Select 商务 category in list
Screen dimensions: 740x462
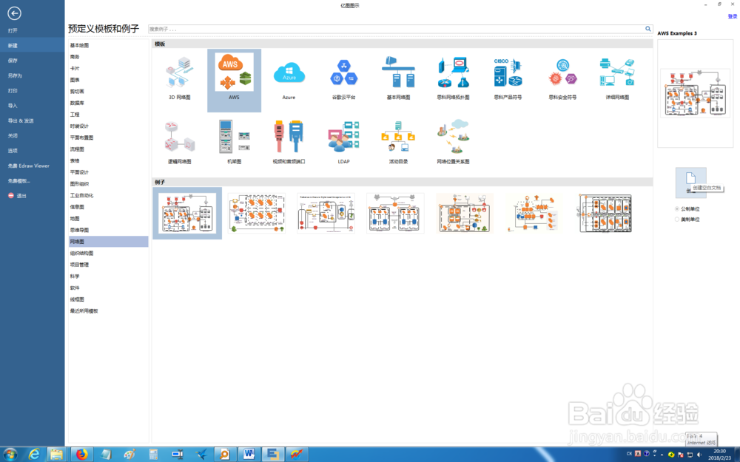(75, 57)
